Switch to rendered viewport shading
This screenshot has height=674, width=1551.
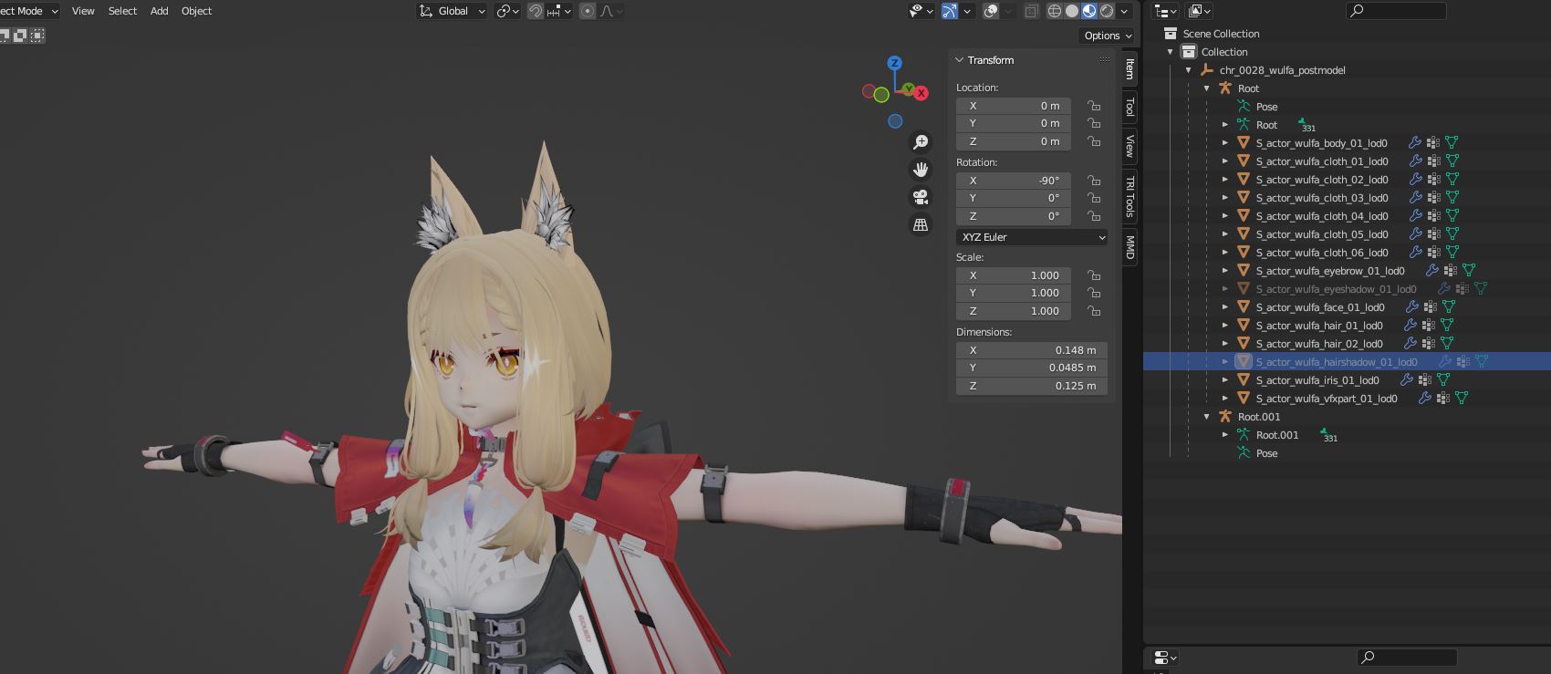[x=1107, y=11]
